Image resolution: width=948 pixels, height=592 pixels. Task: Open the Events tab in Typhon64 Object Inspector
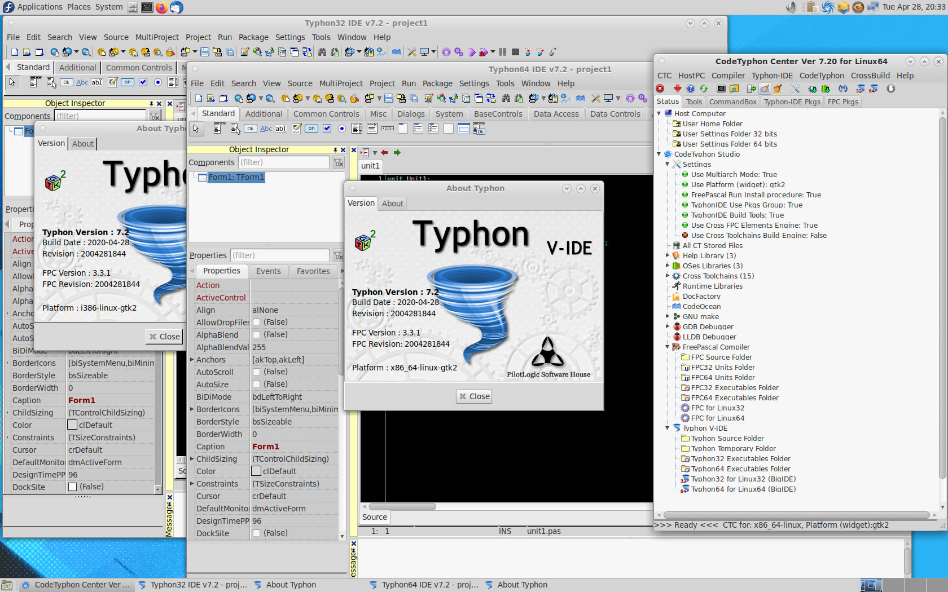tap(268, 271)
